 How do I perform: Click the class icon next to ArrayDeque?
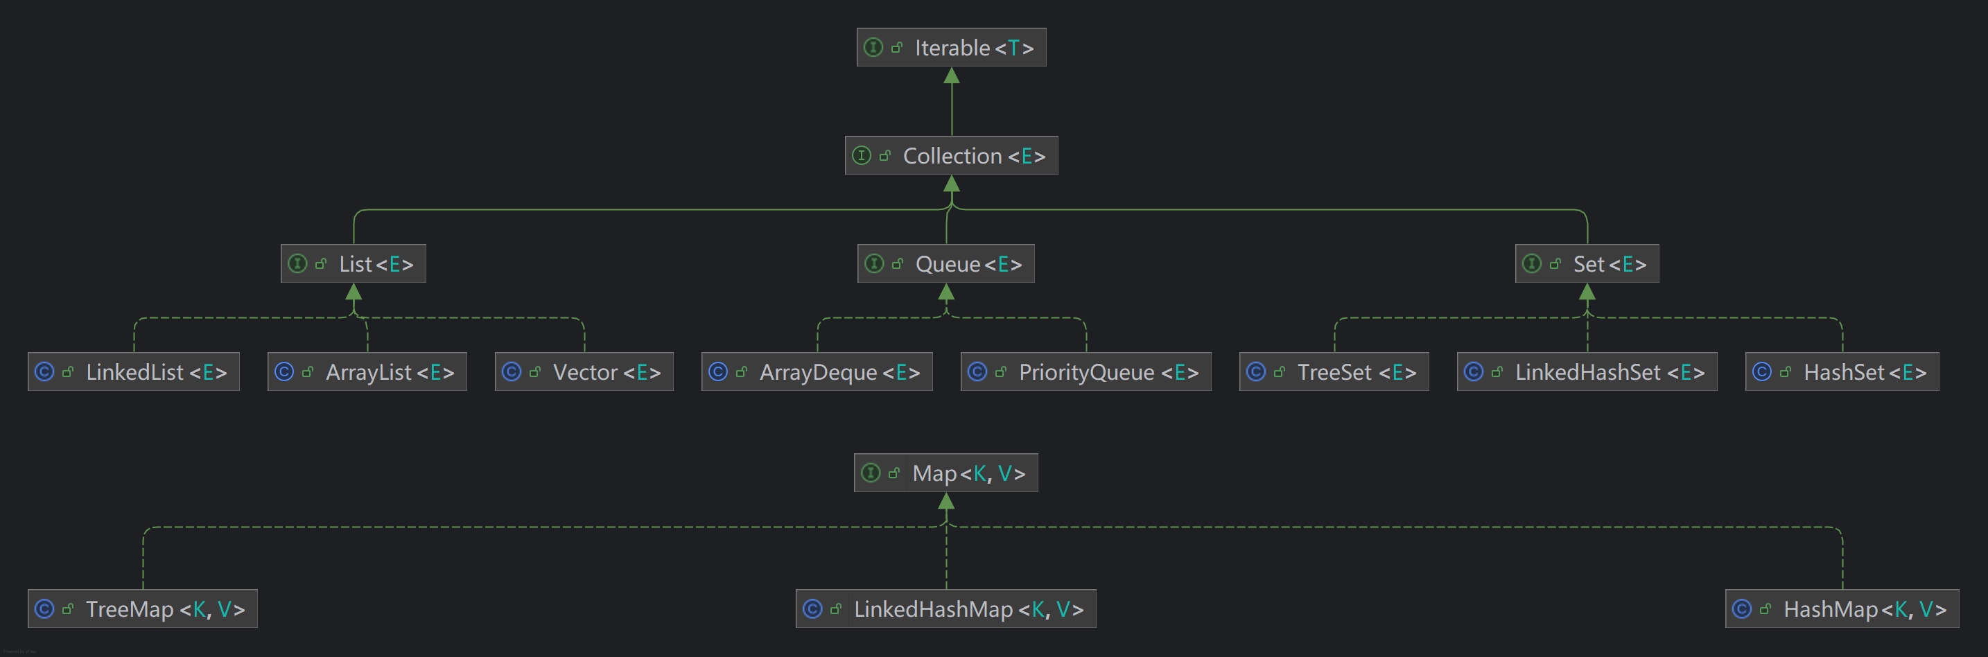(717, 372)
